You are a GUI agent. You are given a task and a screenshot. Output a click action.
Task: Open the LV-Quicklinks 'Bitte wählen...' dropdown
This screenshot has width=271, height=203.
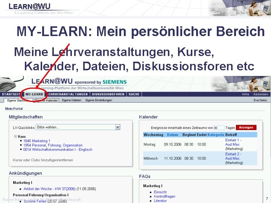point(78,127)
